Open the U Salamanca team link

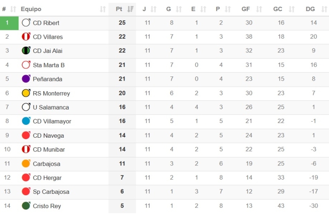point(51,107)
